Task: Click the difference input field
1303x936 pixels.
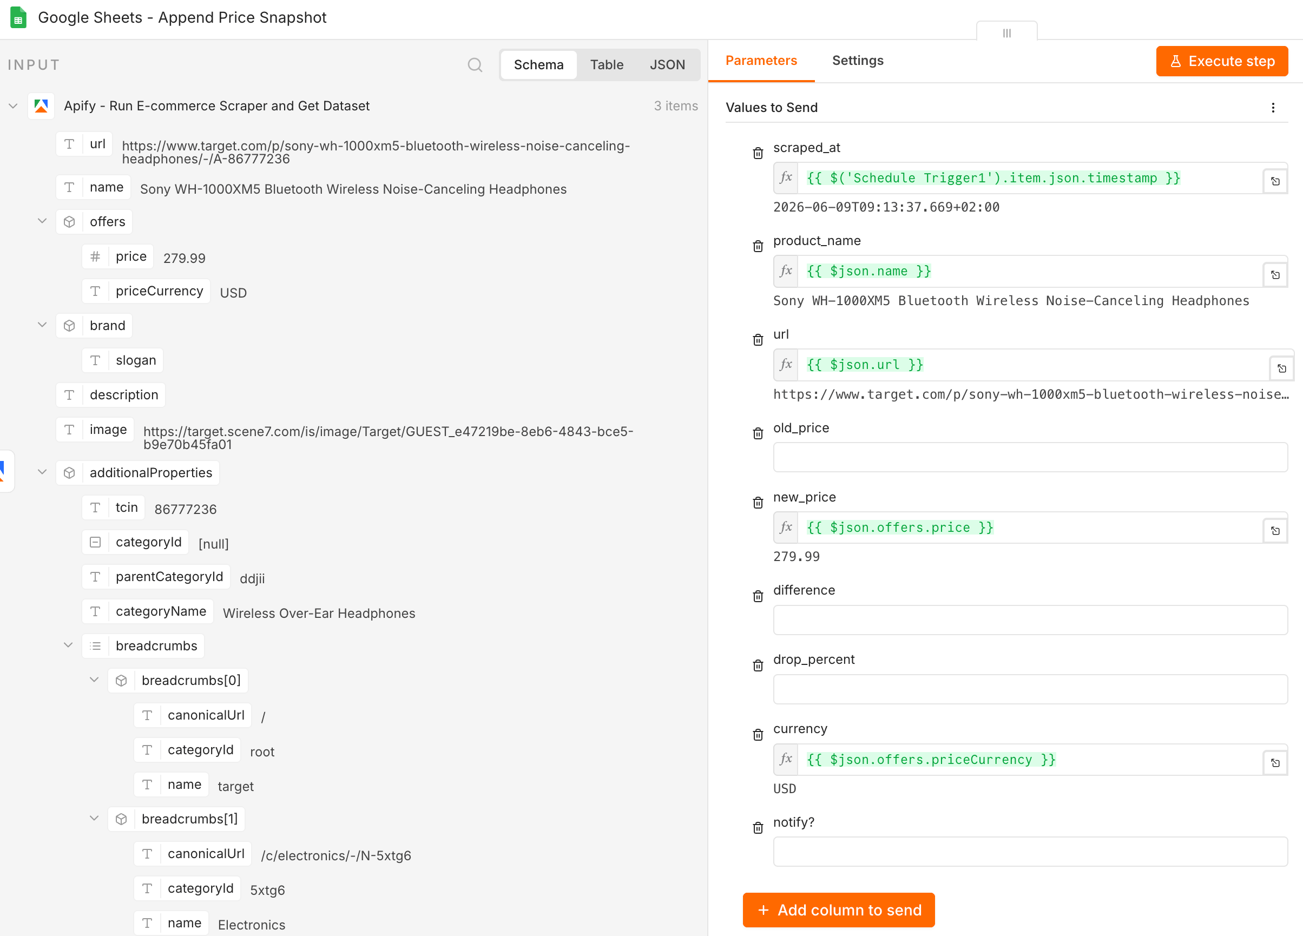Action: coord(1030,619)
